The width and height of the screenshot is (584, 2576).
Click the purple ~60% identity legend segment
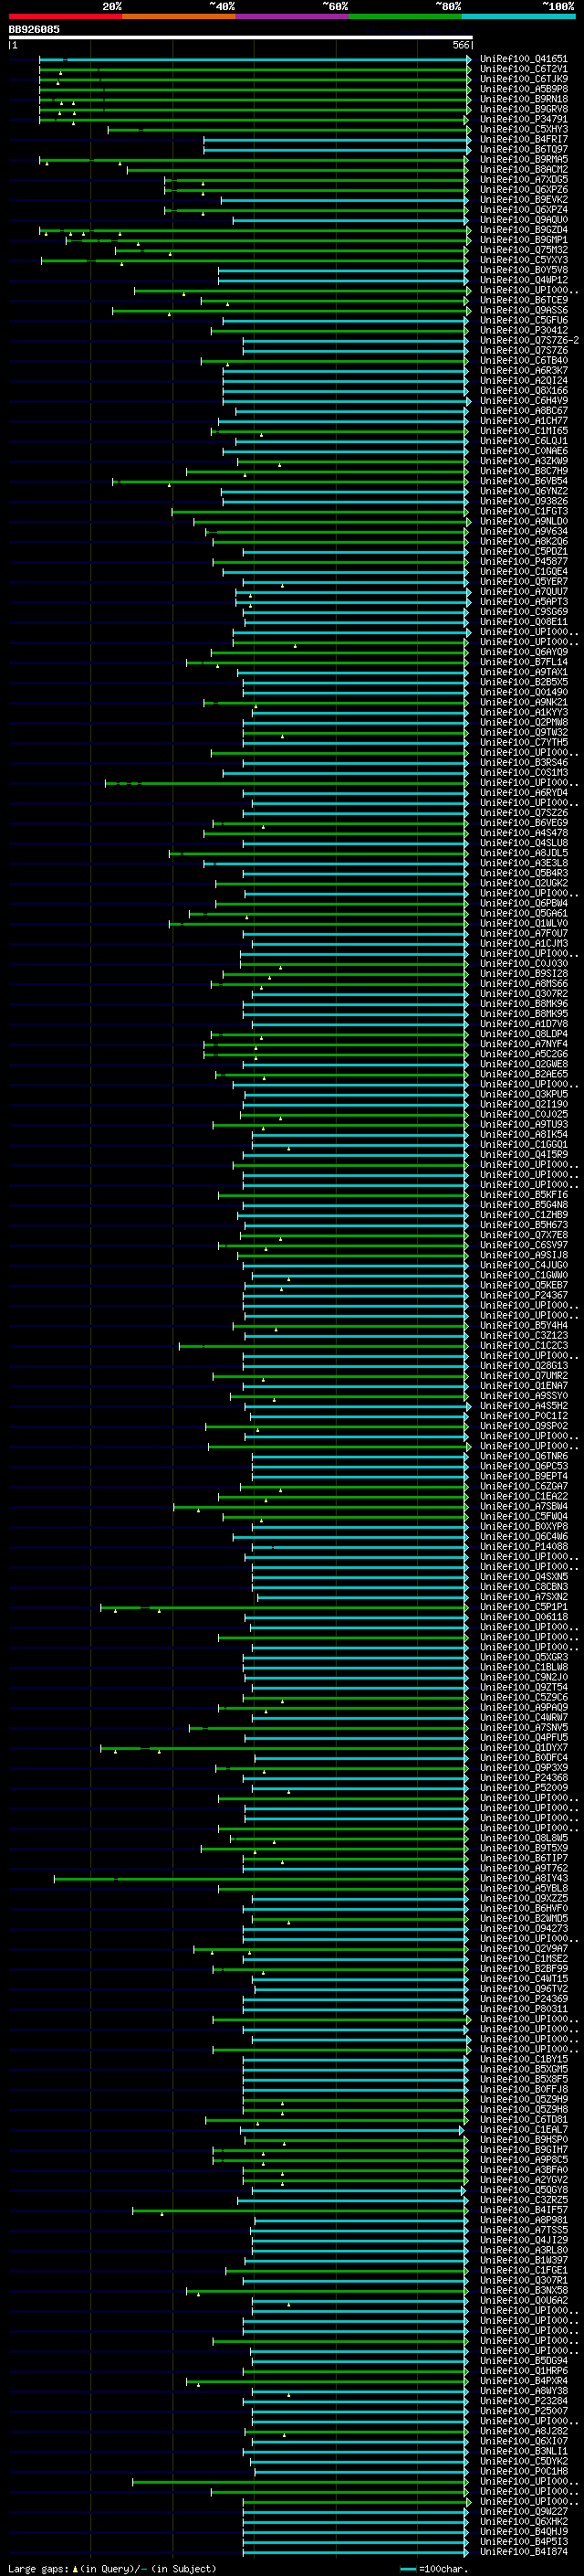coord(293,16)
